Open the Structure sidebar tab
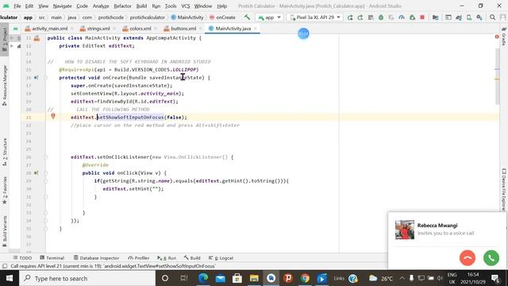This screenshot has width=508, height=286. [5, 152]
